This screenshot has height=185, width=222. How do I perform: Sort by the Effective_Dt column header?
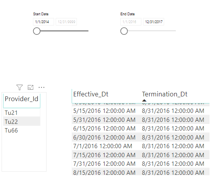91,94
